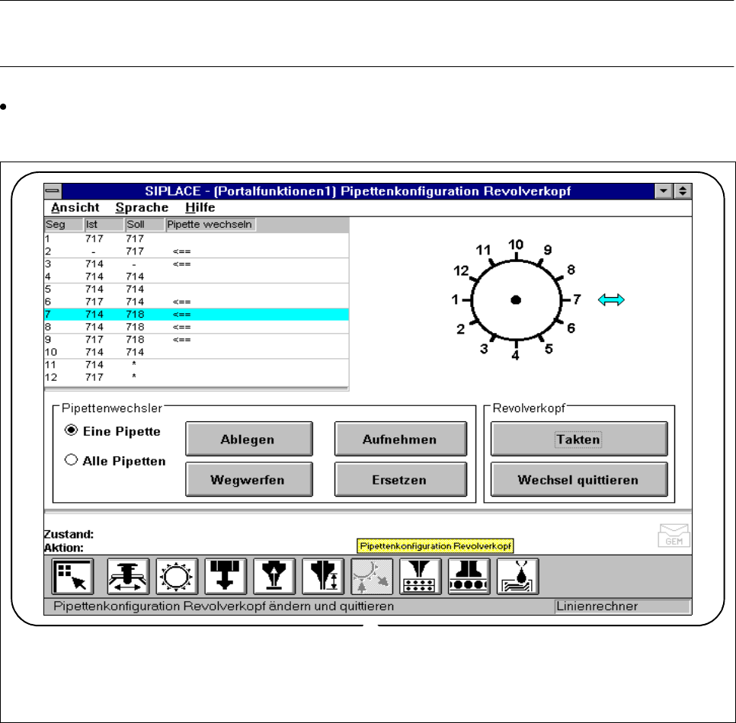Open the window system menu box
Screen dimensions: 736x723
[53, 191]
